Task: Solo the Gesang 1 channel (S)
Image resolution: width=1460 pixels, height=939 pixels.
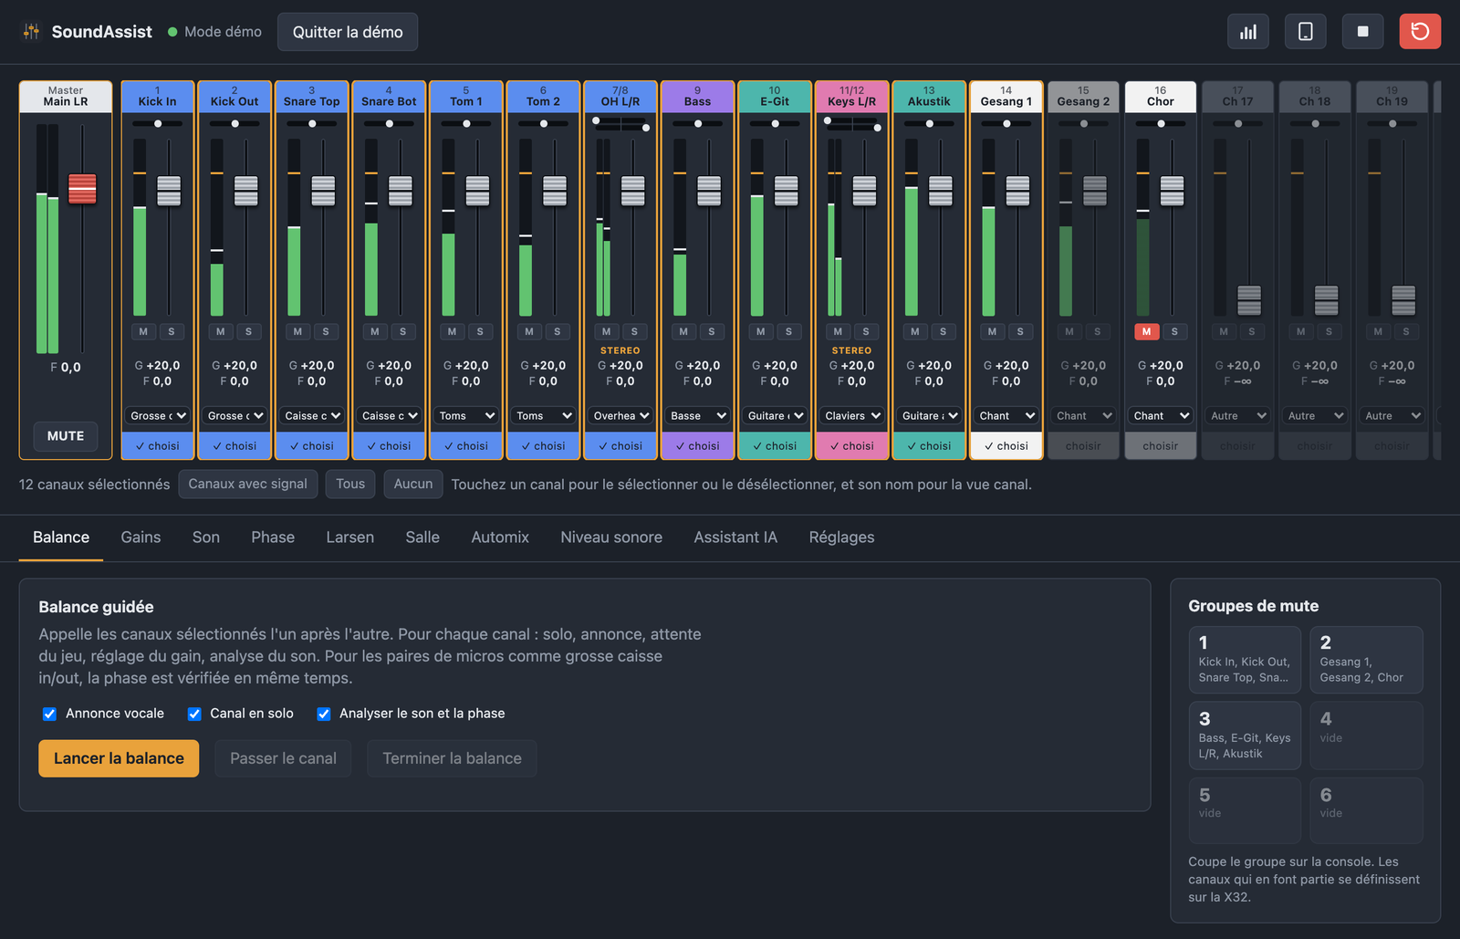Action: [x=1020, y=331]
